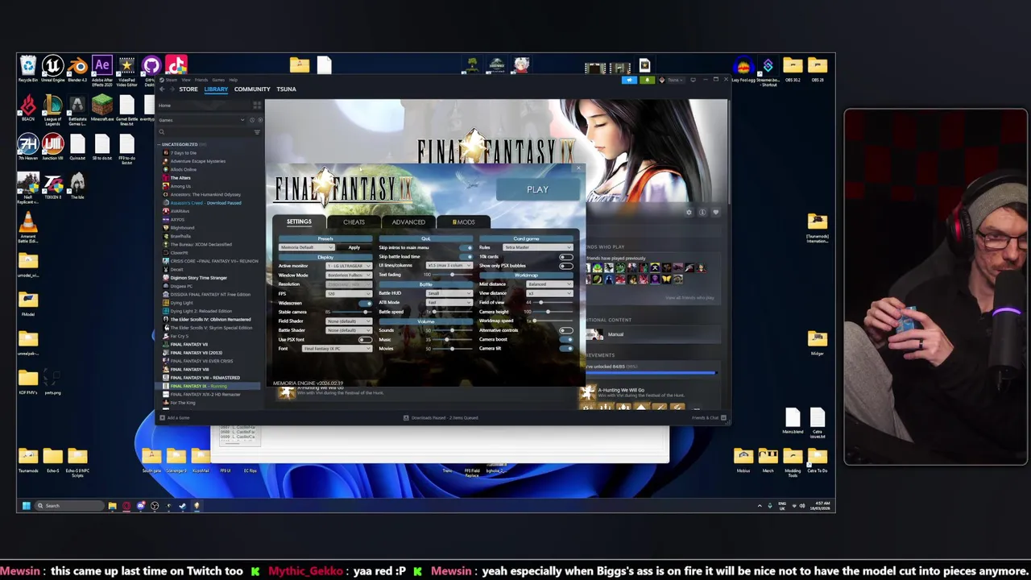Open BEACN desktop shortcut

[28, 107]
